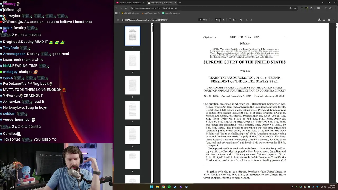
Task: Print the PDF document
Action: (329, 20)
